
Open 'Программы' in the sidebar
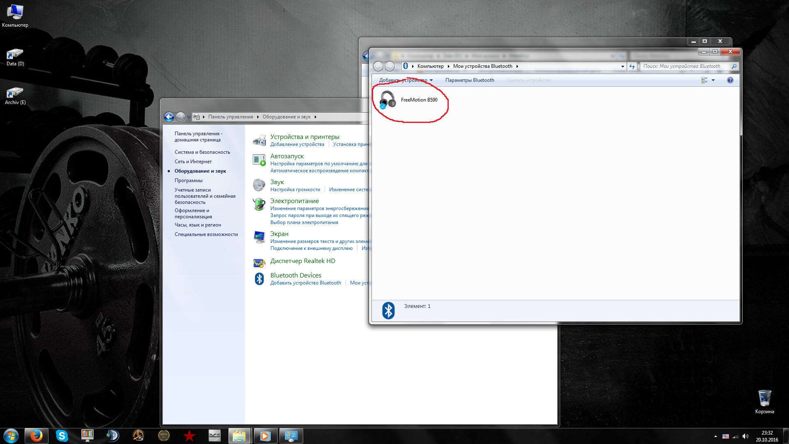coord(188,180)
